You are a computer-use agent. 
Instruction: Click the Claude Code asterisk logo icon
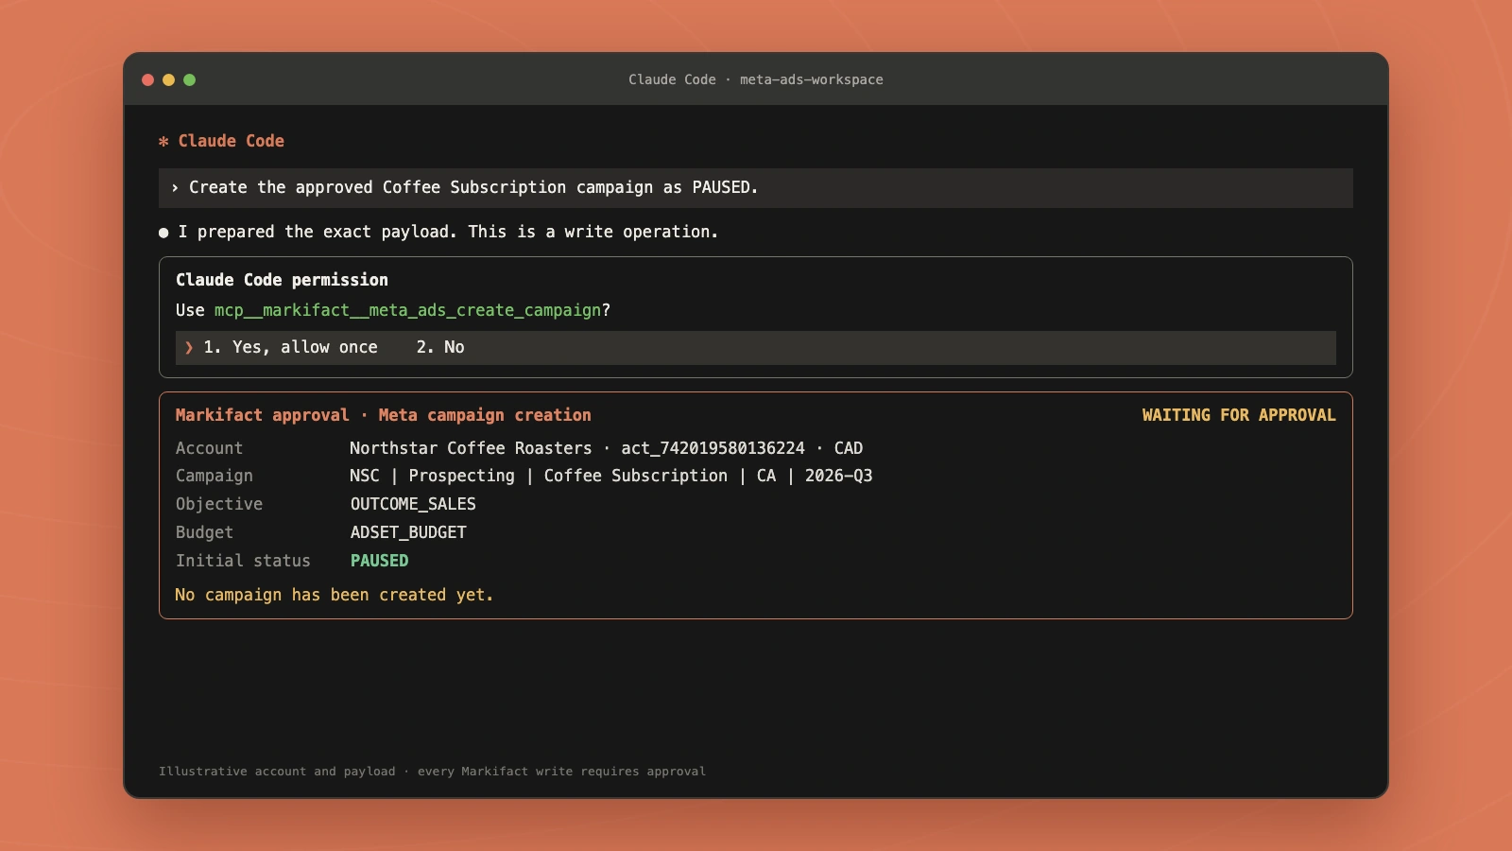click(x=163, y=141)
